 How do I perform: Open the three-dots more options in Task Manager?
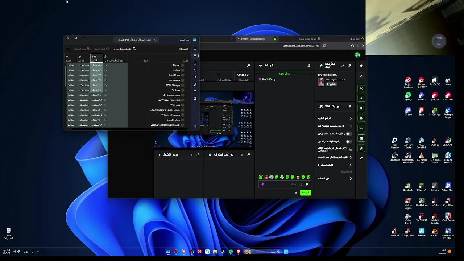[x=68, y=49]
